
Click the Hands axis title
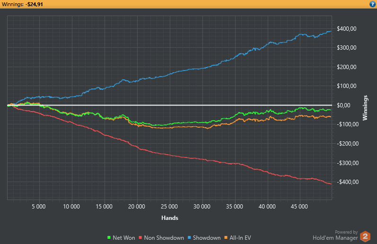(x=170, y=218)
